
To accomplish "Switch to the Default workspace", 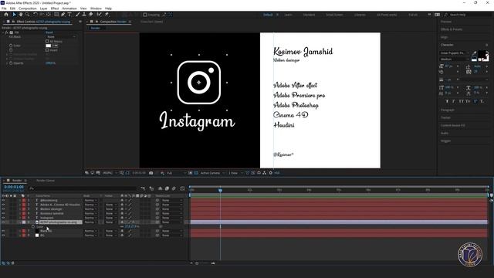I will [268, 15].
